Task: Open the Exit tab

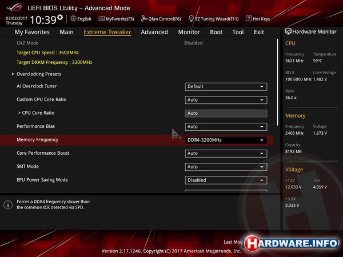Action: tap(259, 32)
